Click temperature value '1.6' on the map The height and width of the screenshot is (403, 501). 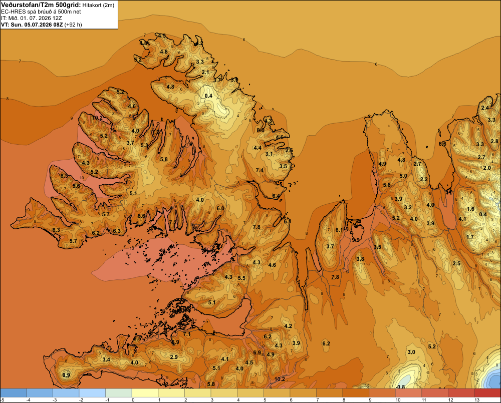pos(470,209)
